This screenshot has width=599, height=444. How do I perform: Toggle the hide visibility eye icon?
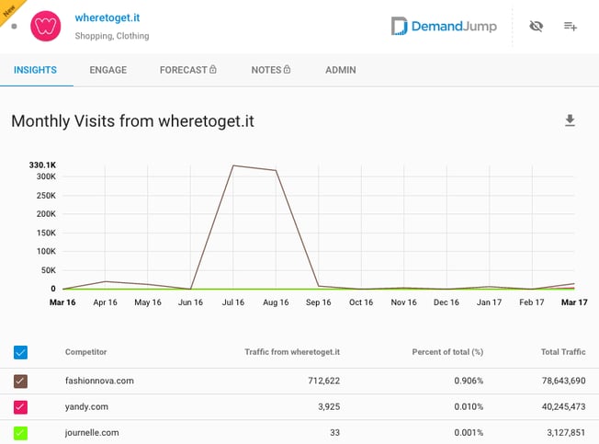tap(536, 26)
